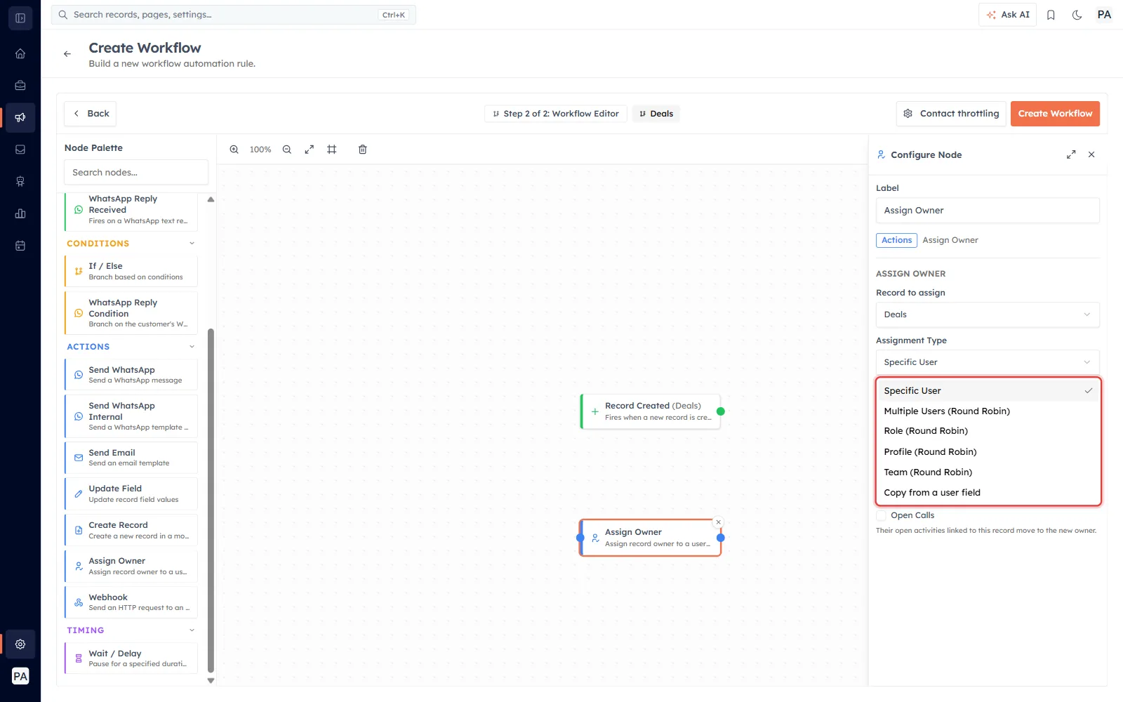The width and height of the screenshot is (1123, 702).
Task: Click the Record Created node's green output port
Action: point(721,411)
